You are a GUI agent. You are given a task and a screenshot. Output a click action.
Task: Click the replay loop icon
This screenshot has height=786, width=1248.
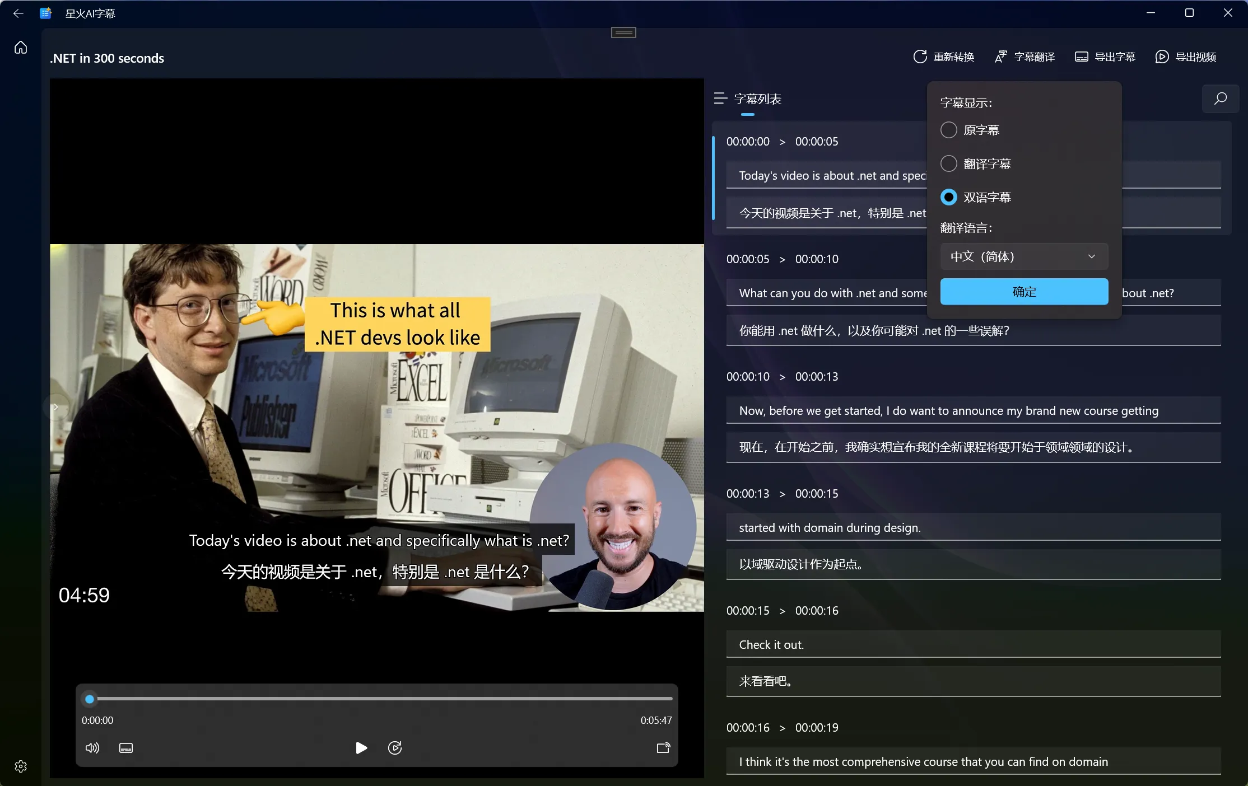395,748
